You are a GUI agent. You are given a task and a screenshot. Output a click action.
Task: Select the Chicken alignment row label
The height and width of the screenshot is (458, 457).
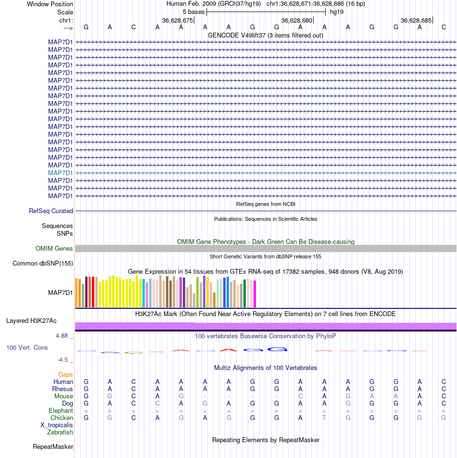pos(62,418)
